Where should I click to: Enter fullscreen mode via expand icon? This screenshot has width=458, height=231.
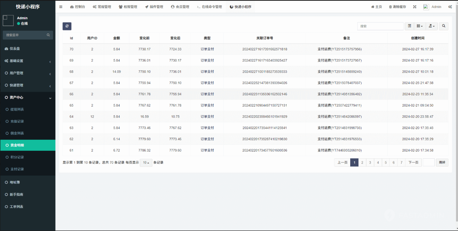tap(415, 7)
